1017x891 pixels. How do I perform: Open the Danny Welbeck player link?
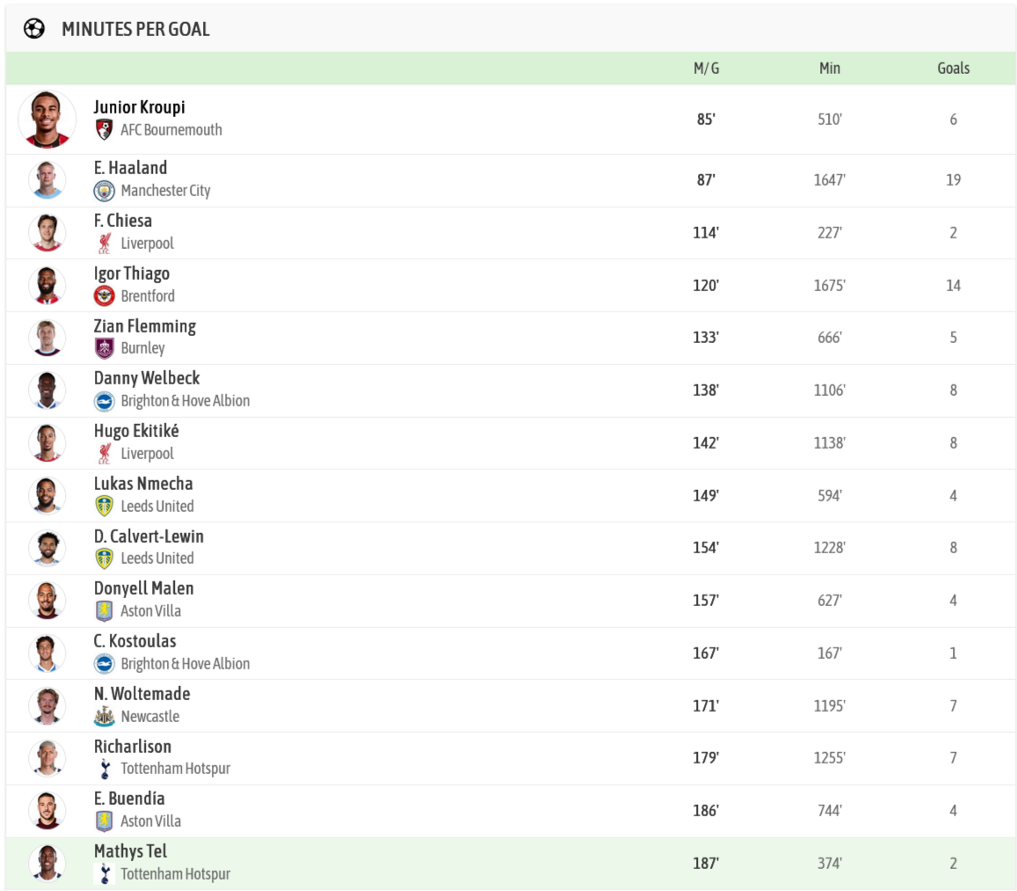tap(147, 378)
